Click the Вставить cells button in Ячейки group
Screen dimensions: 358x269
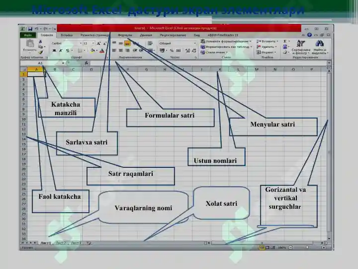click(x=267, y=41)
